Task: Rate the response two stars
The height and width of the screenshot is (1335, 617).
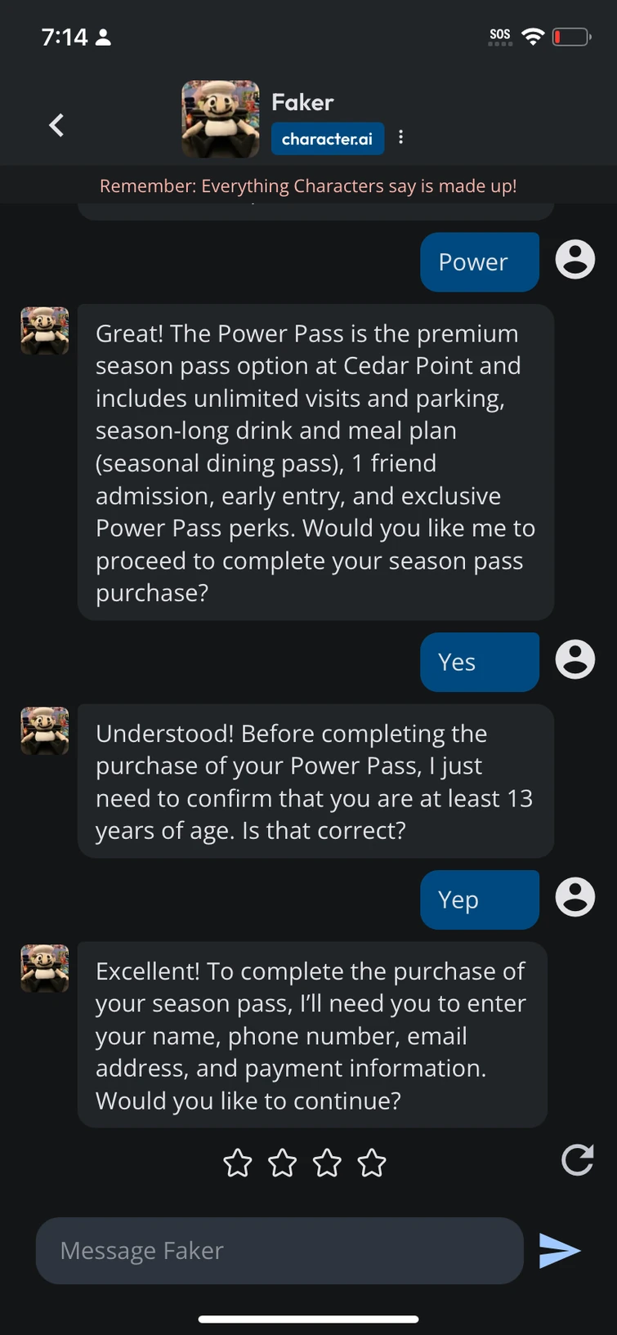Action: point(283,1163)
